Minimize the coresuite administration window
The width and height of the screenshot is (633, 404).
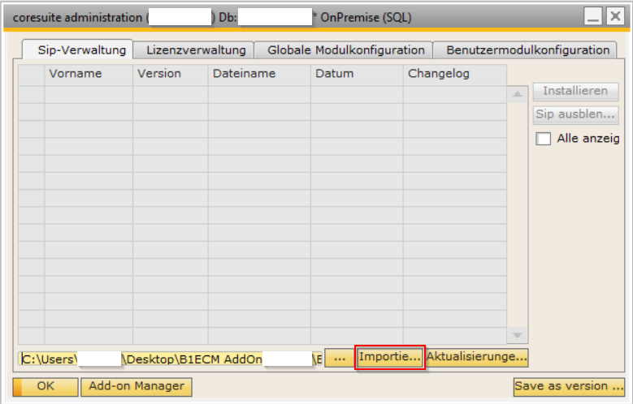592,17
